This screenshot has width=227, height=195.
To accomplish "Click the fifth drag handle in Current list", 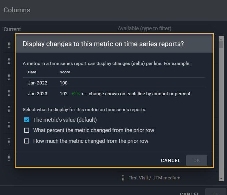I will click(9, 109).
